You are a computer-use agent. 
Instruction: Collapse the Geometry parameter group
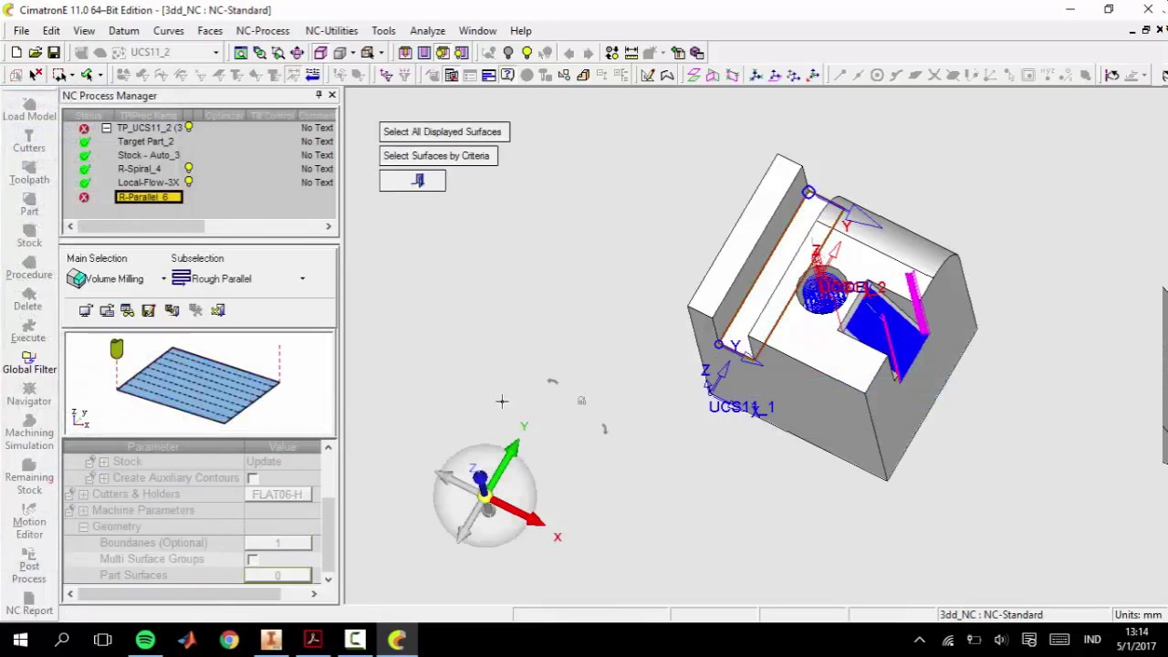point(84,527)
